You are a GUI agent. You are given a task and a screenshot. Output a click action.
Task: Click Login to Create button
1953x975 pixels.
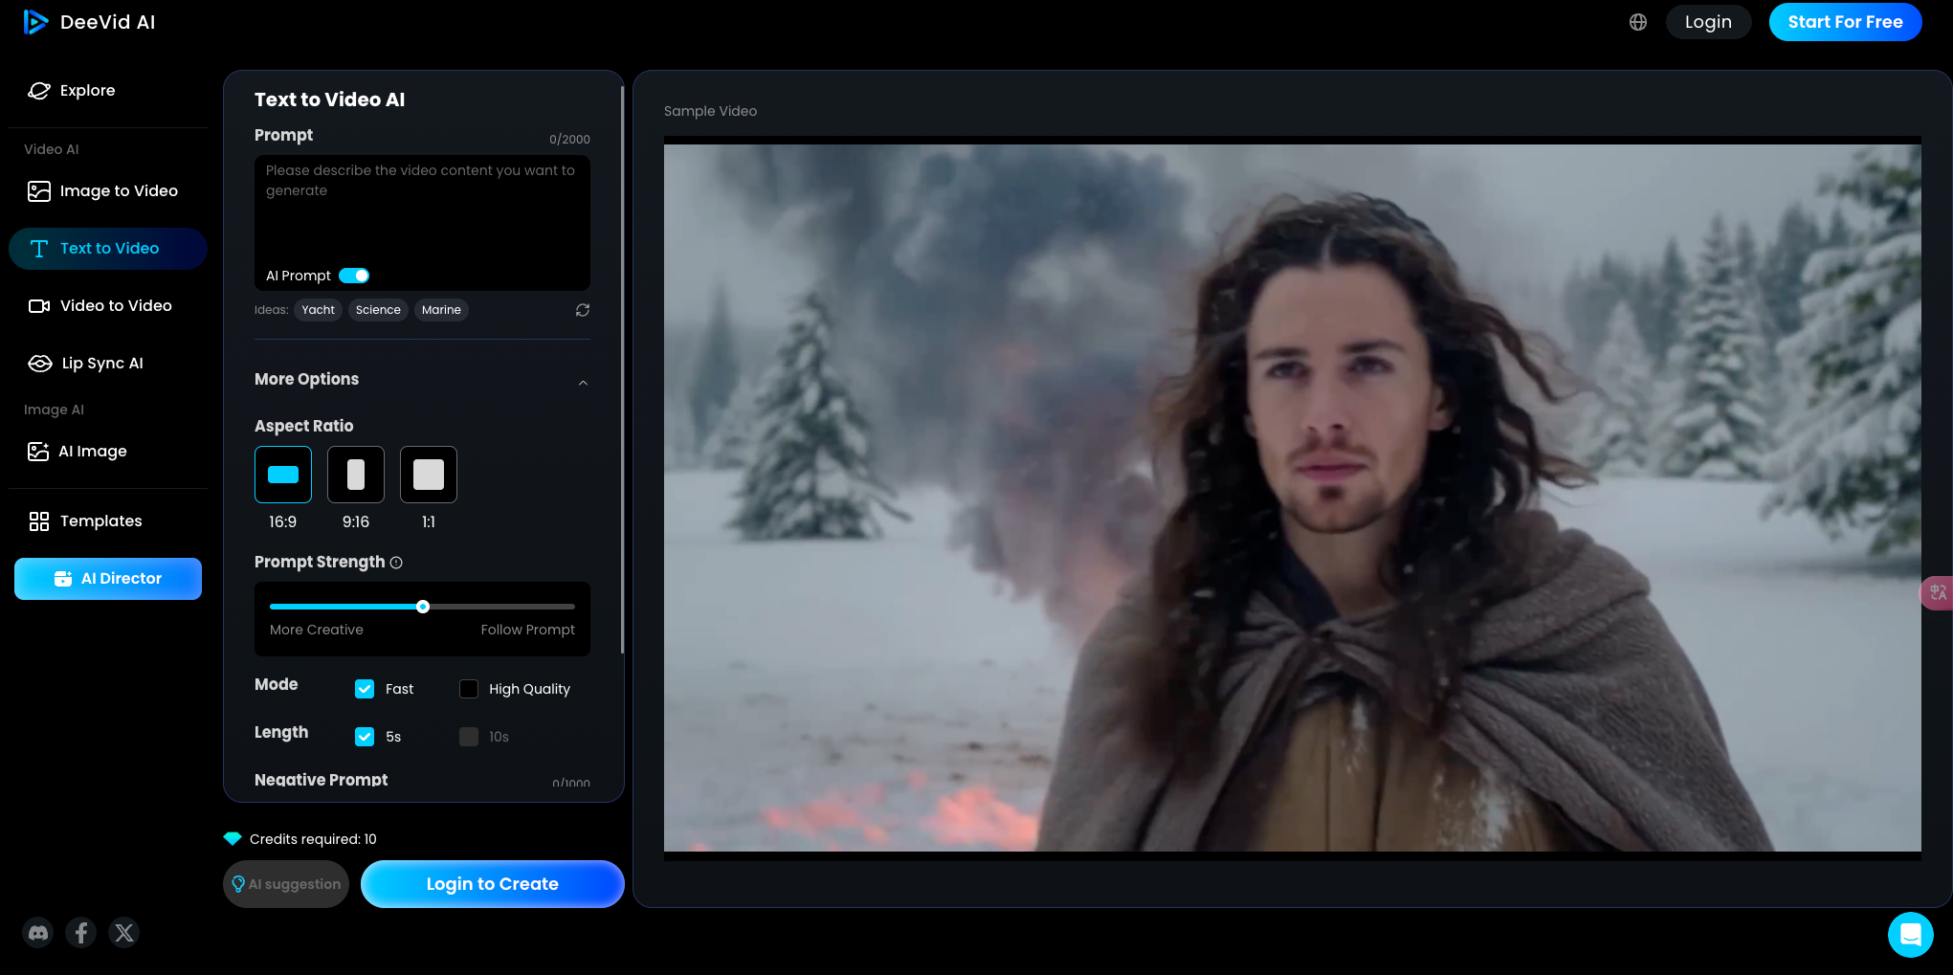492,884
